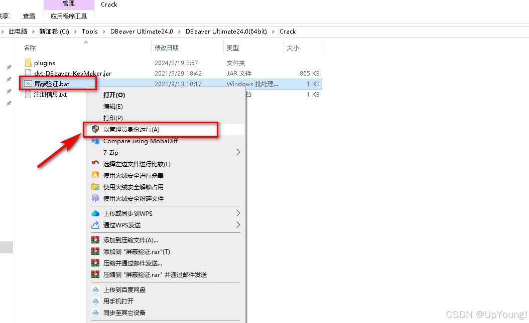This screenshot has height=323, width=529.
Task: Click Crack at the breadcrumb end
Action: pos(288,31)
